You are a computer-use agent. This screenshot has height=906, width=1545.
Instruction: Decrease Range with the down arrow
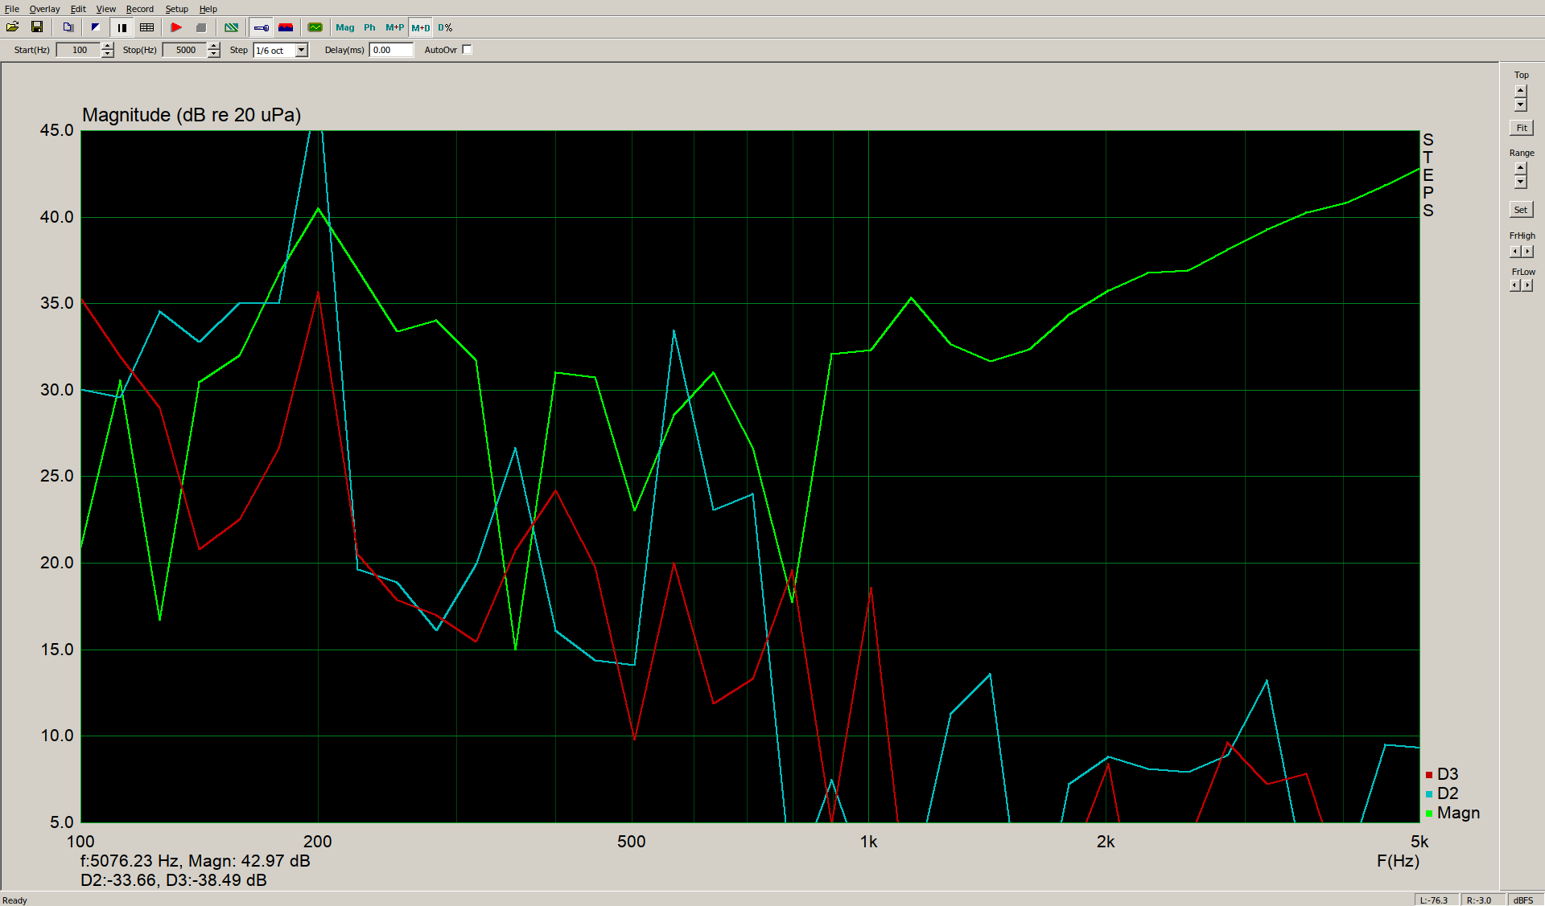point(1521,182)
